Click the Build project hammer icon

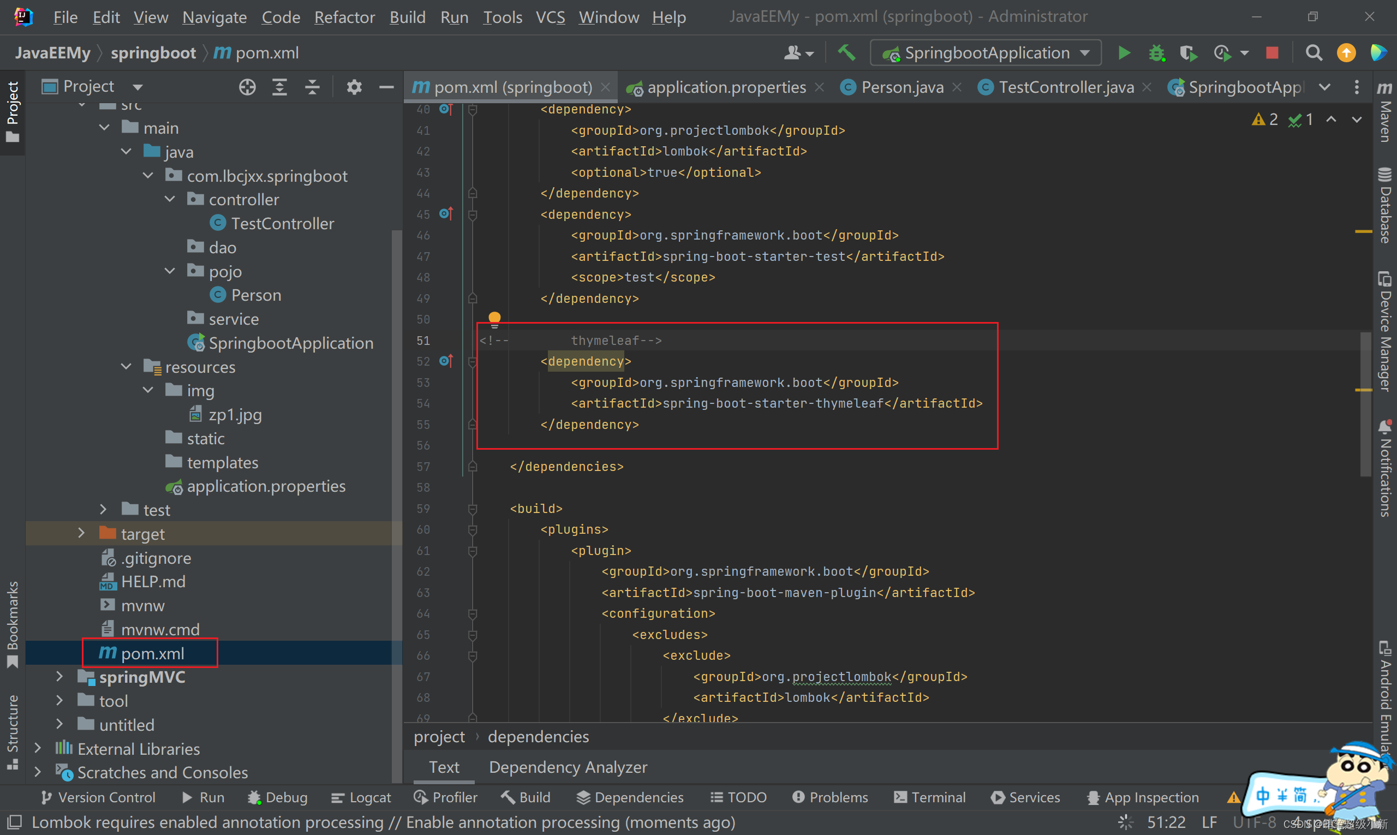point(846,53)
